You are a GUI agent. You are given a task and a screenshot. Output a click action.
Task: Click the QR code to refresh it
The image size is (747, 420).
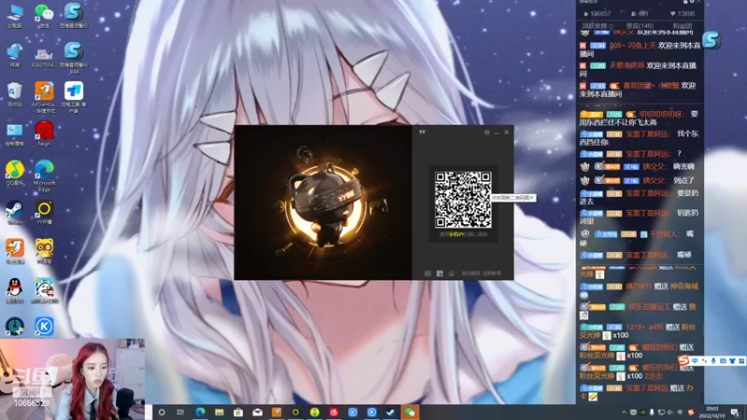(x=462, y=199)
